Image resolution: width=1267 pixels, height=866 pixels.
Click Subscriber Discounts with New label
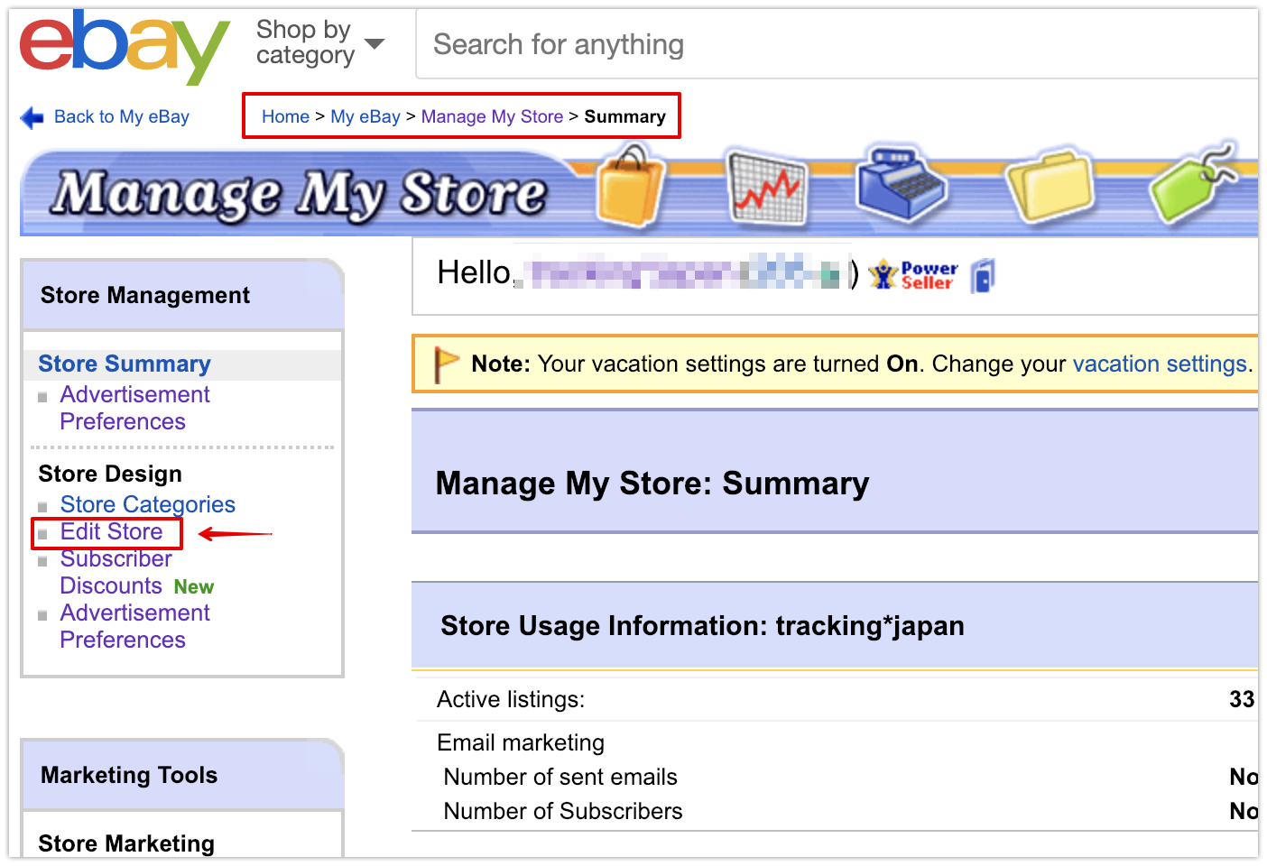[115, 572]
